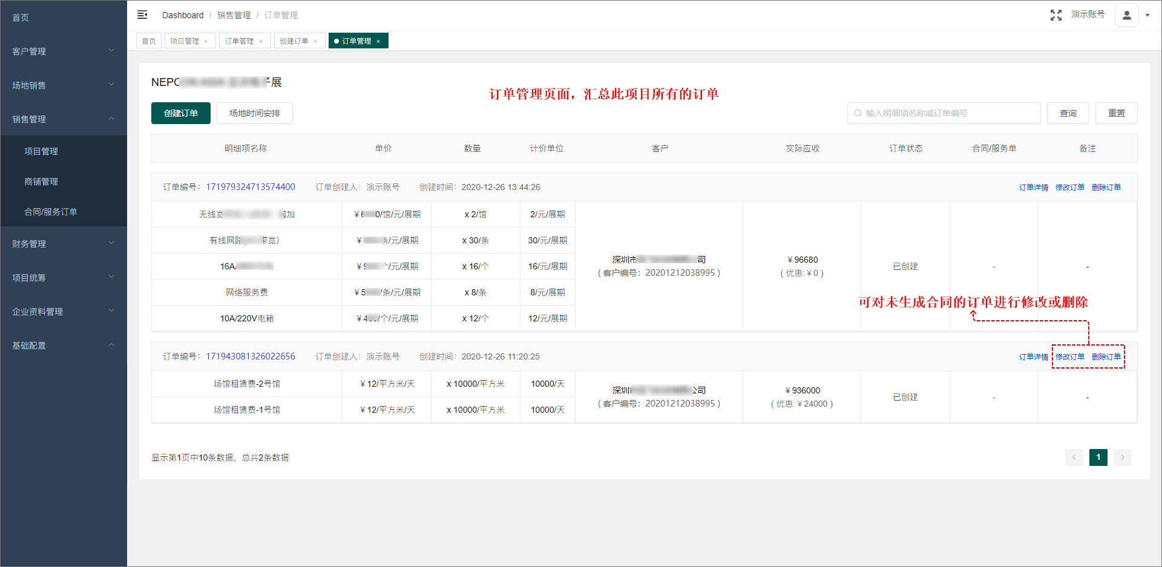The image size is (1162, 567).
Task: Expand the dropdown arrow beside the avatar
Action: point(1147,15)
